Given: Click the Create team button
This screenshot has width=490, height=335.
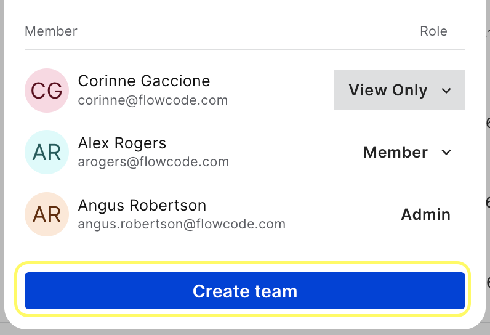Looking at the screenshot, I should pyautogui.click(x=244, y=291).
